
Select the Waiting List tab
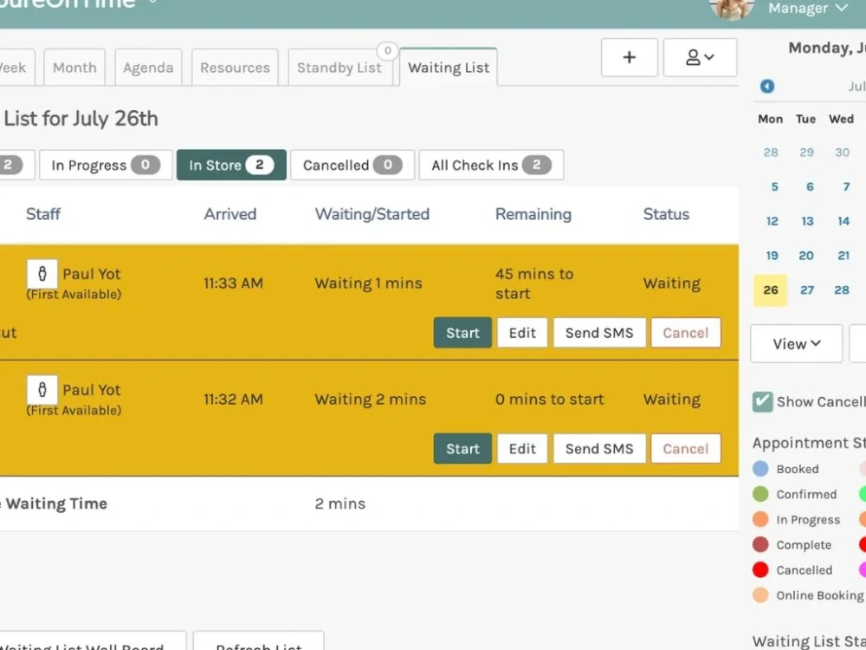449,68
